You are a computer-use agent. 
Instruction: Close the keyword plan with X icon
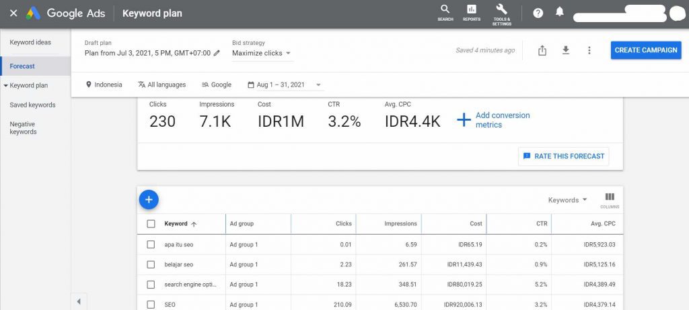click(x=13, y=13)
